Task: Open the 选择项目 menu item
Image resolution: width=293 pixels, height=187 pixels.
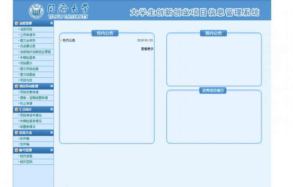Action: pos(26,29)
